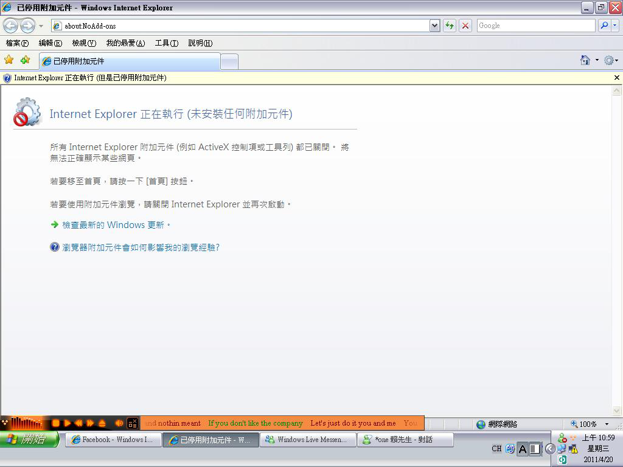
Task: Expand the zoom level dropdown arrow
Action: click(x=607, y=424)
